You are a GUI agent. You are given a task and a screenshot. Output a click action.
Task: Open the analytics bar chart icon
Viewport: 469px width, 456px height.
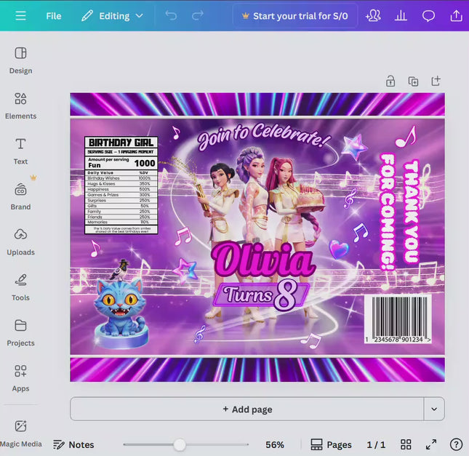[401, 15]
